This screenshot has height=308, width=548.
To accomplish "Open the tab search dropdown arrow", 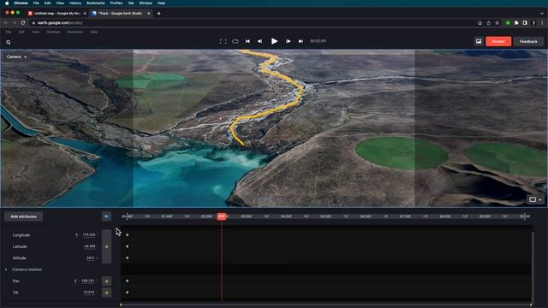I will tap(542, 14).
